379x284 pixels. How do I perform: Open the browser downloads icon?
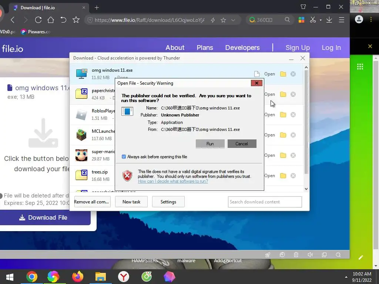coord(329,20)
